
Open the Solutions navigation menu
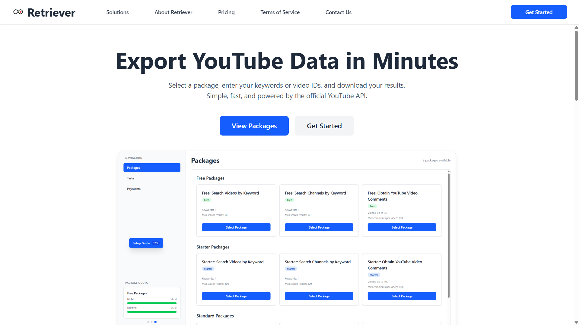(x=117, y=12)
